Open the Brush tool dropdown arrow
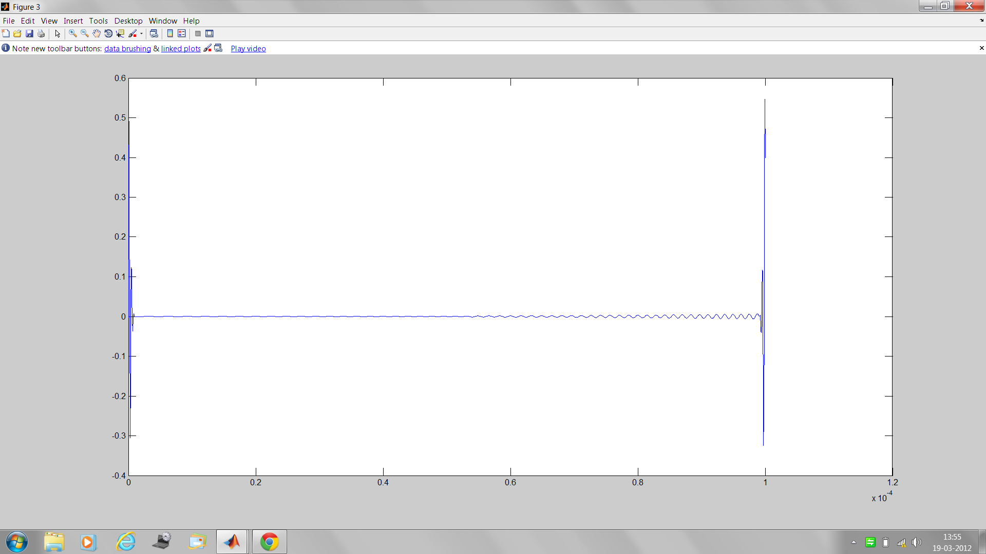This screenshot has height=554, width=986. [141, 33]
